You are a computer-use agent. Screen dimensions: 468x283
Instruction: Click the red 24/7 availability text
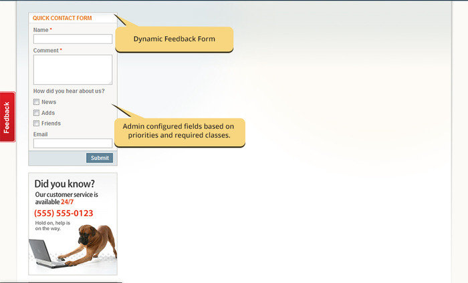pos(68,202)
